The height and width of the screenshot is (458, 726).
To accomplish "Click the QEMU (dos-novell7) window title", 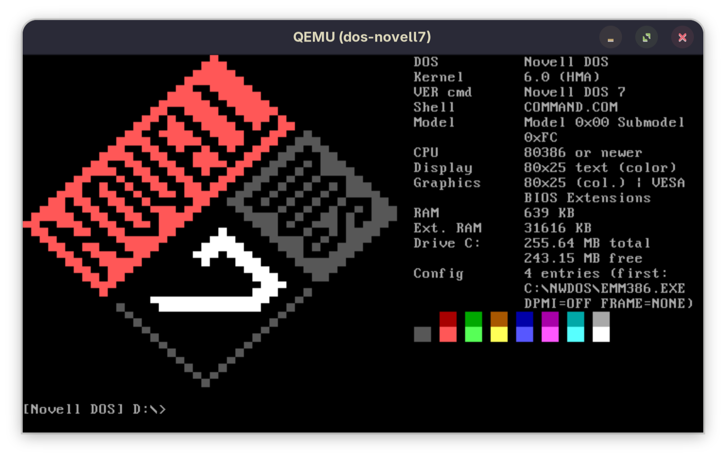I will [362, 37].
